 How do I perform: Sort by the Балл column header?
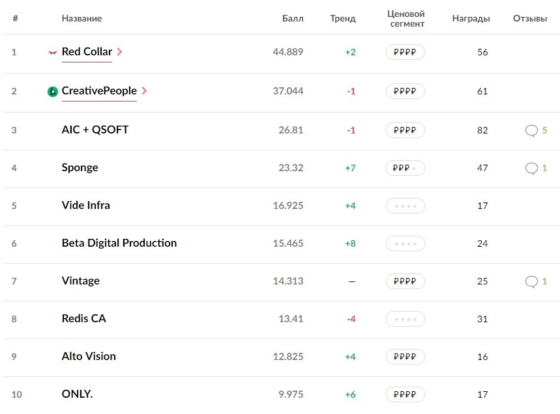pyautogui.click(x=293, y=19)
